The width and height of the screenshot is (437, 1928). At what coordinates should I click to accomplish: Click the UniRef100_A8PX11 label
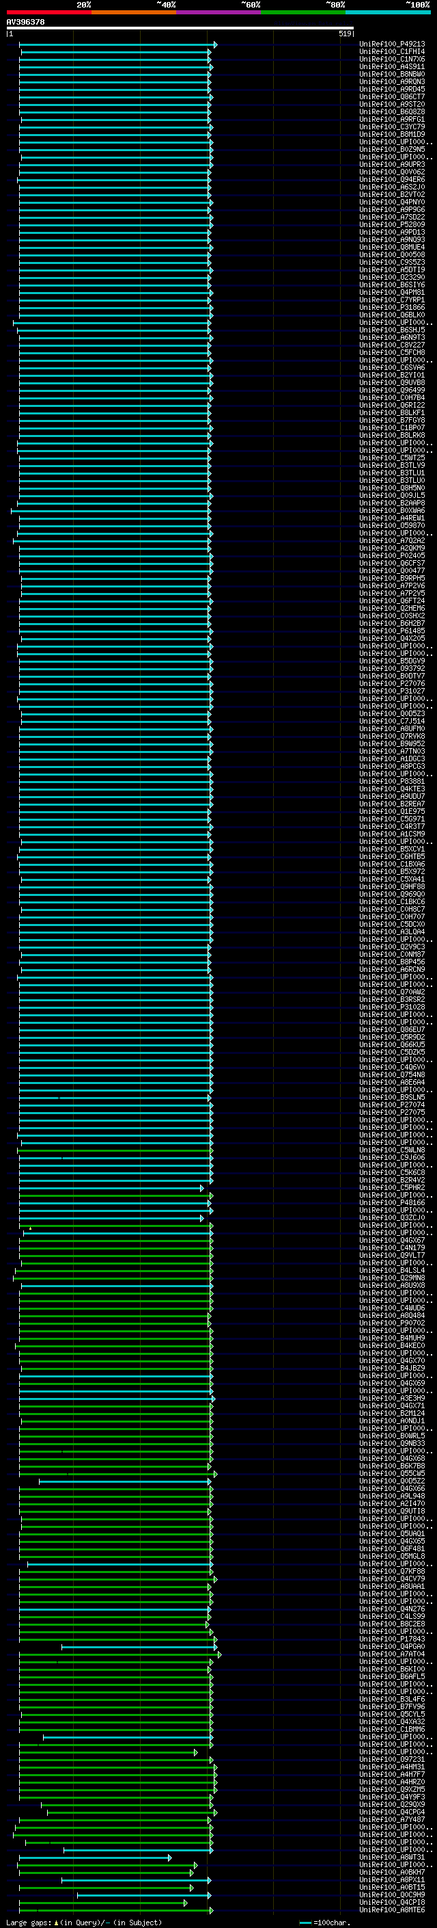(392, 1879)
